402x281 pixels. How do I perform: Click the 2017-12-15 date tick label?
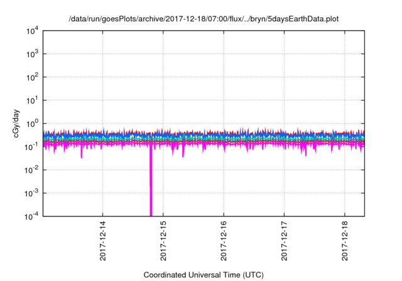click(x=163, y=241)
